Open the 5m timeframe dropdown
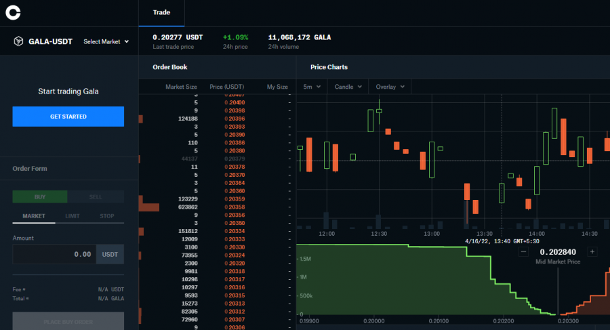 [x=312, y=87]
